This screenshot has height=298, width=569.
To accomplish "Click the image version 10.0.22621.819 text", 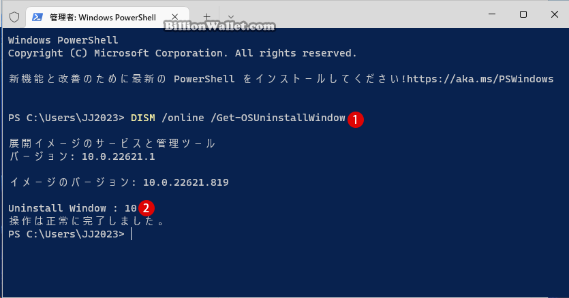I will pyautogui.click(x=186, y=182).
